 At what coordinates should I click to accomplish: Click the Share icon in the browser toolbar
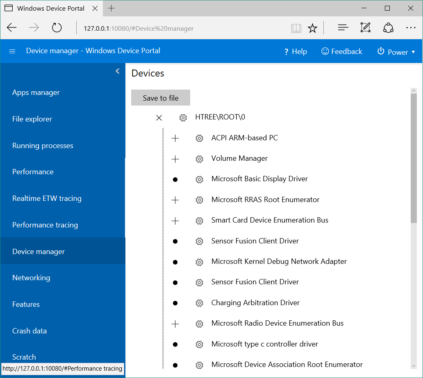coord(388,27)
